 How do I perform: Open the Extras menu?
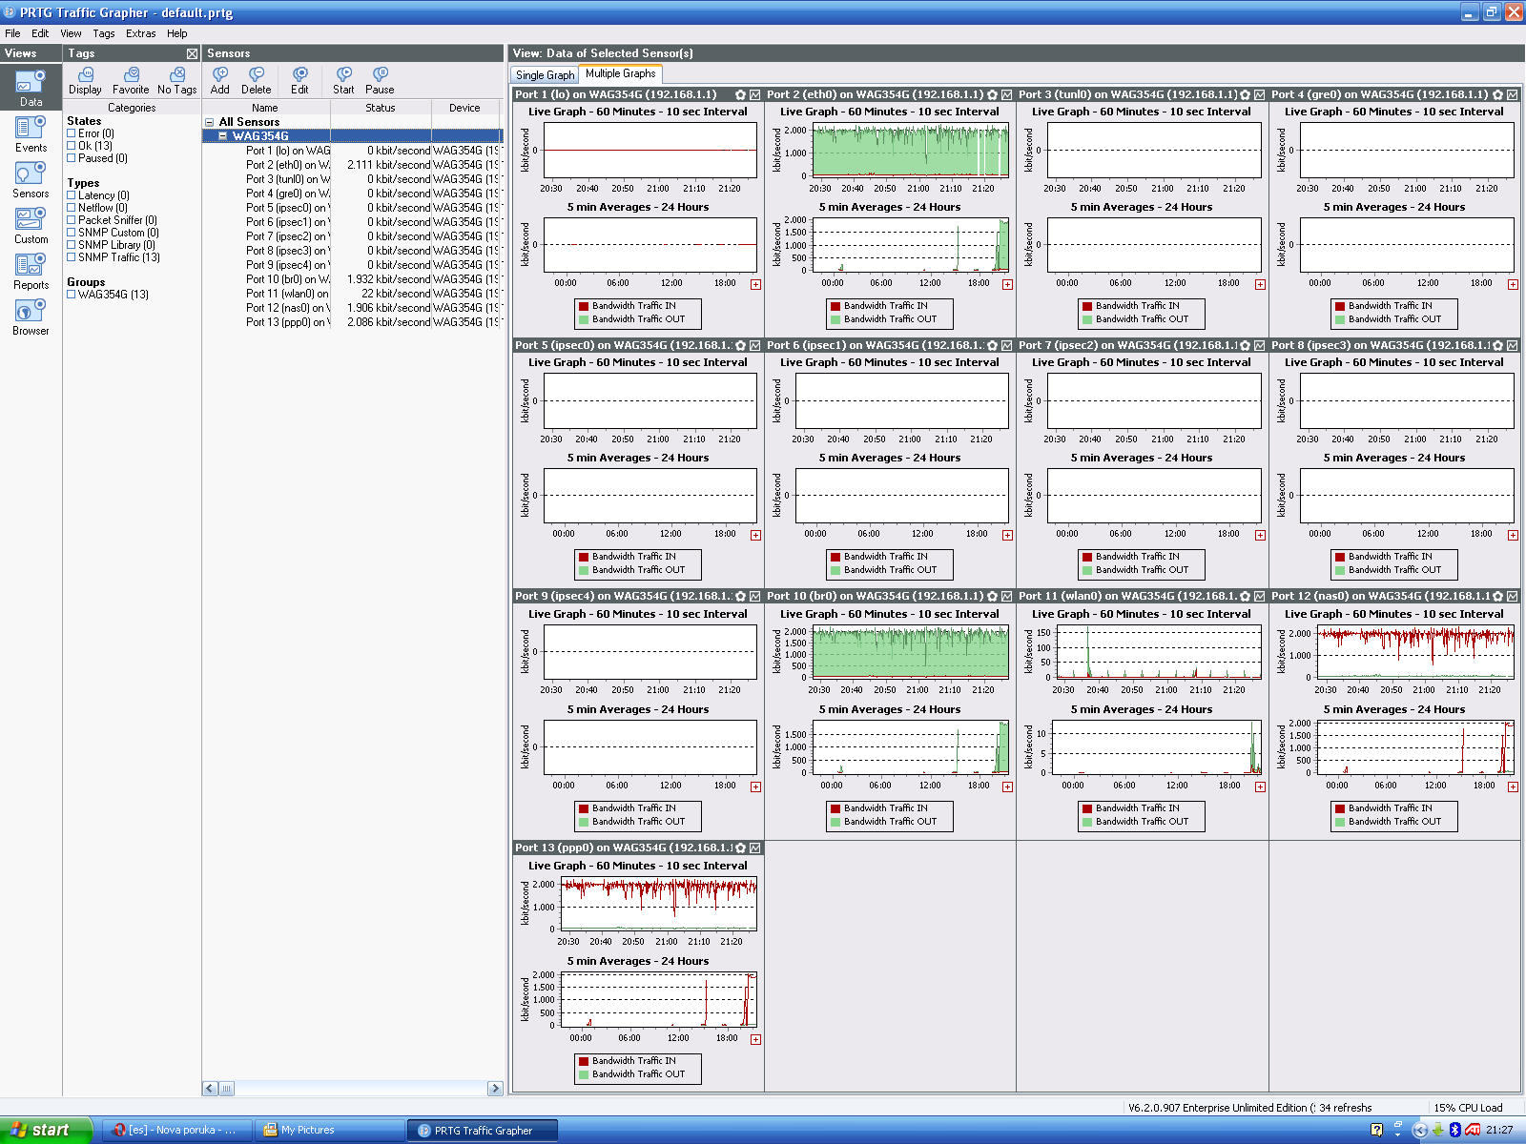(140, 33)
